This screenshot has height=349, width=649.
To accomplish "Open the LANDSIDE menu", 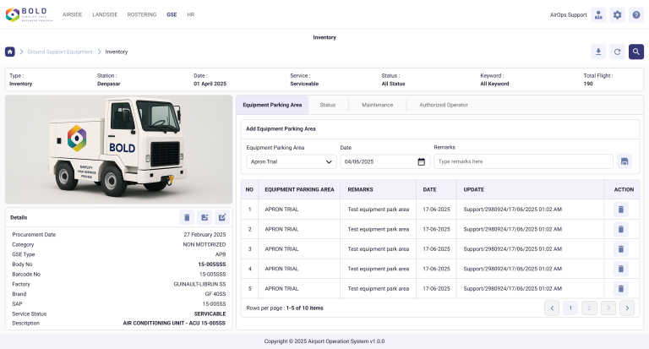I will tap(105, 14).
